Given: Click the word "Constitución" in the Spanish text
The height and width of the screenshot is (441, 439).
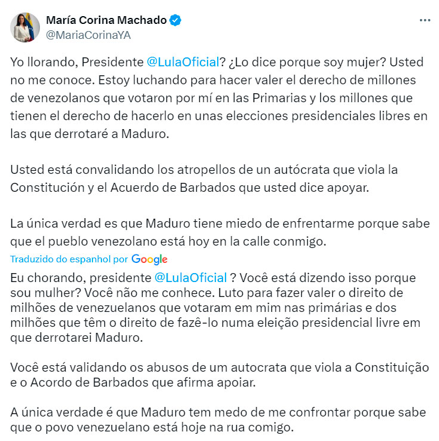Looking at the screenshot, I should [x=46, y=187].
